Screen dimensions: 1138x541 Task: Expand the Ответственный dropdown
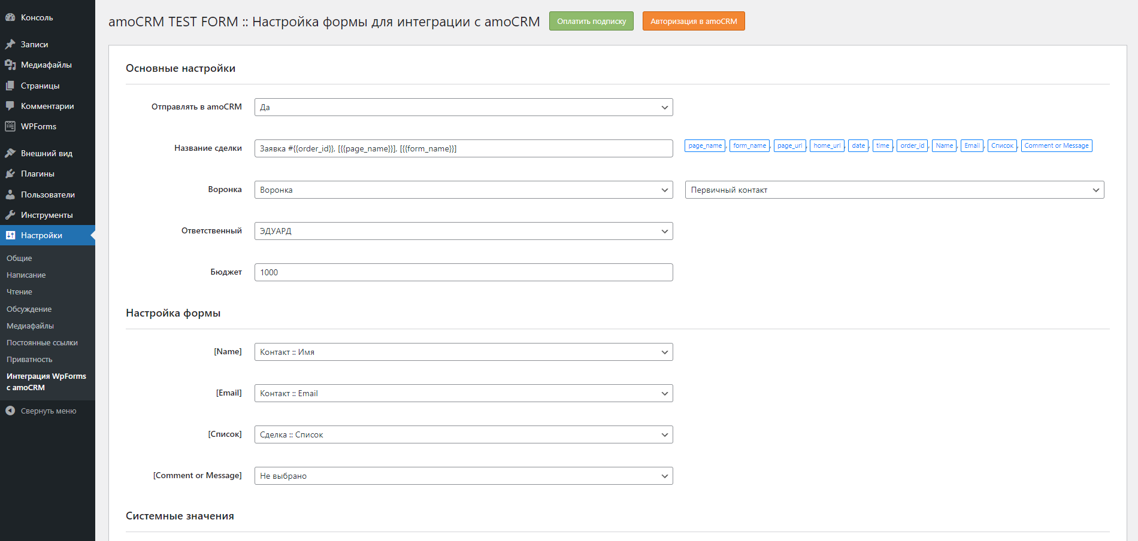[x=463, y=231]
